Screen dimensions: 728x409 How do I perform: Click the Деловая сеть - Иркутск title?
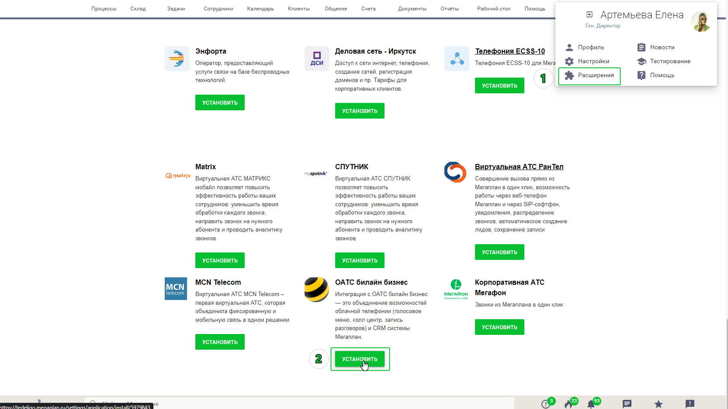click(375, 51)
